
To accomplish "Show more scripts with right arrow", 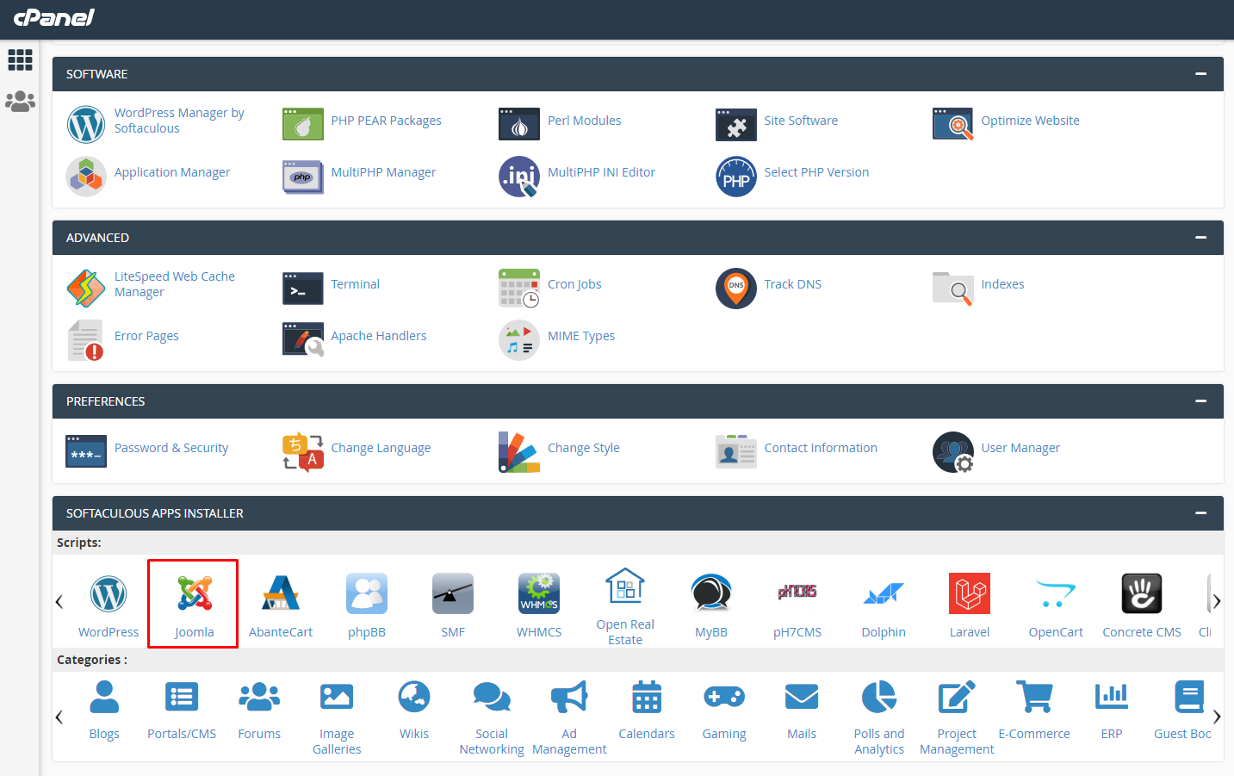I will coord(1217,601).
